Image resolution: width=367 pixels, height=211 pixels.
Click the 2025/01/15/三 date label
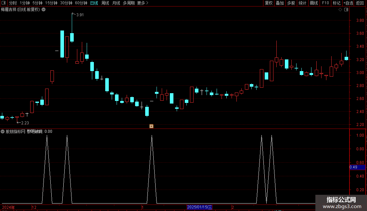(199, 207)
